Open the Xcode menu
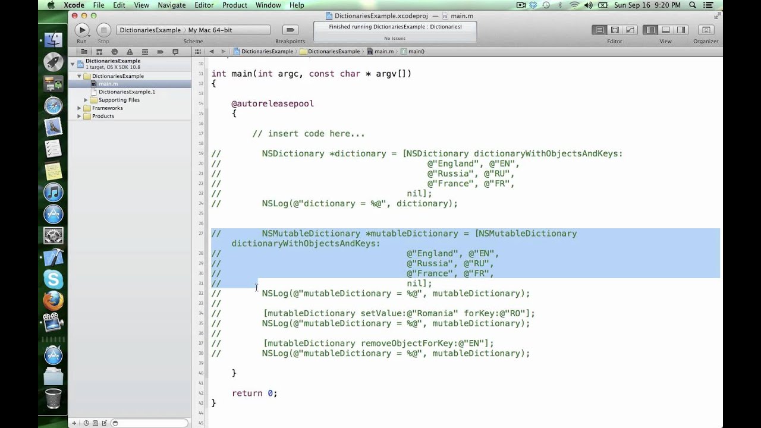 click(x=74, y=5)
